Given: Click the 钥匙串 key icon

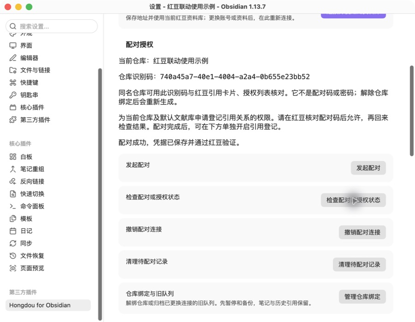Looking at the screenshot, I should 13,95.
